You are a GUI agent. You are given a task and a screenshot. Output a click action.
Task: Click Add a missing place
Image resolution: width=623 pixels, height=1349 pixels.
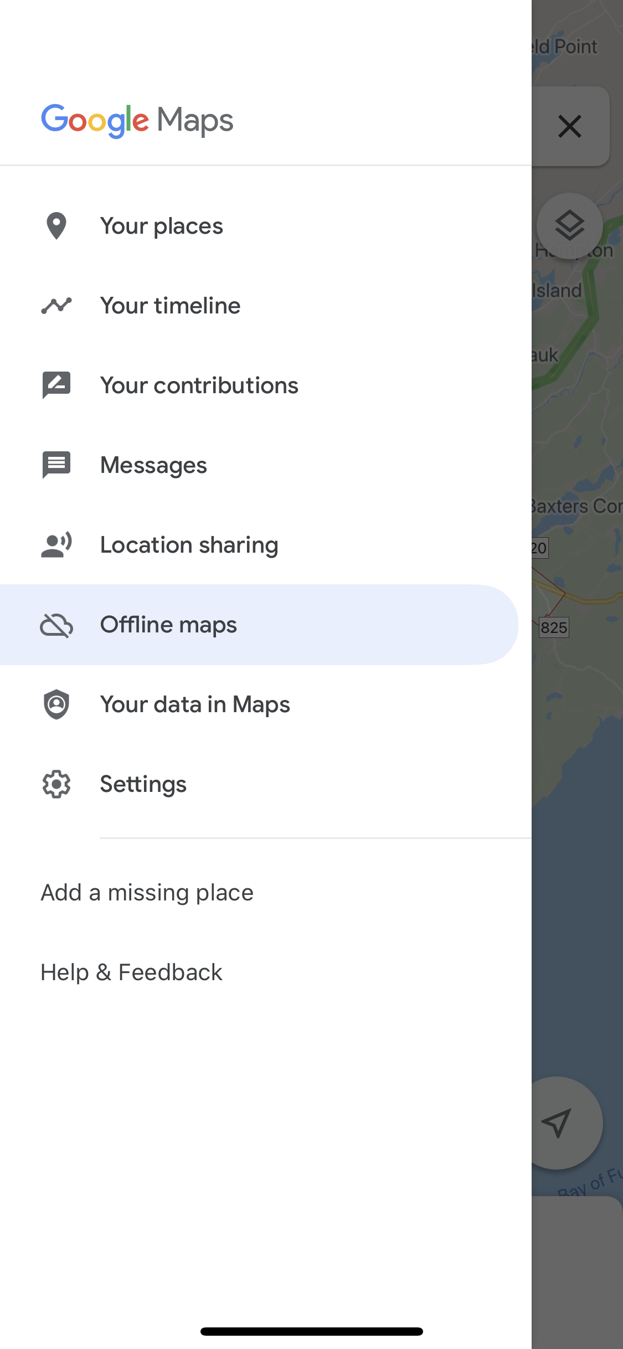point(146,892)
